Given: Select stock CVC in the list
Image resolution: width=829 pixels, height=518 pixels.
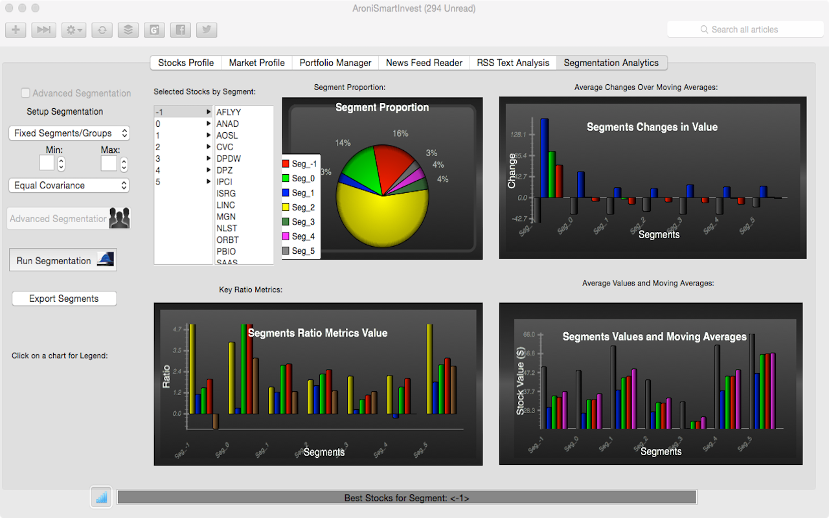Looking at the screenshot, I should 244,147.
